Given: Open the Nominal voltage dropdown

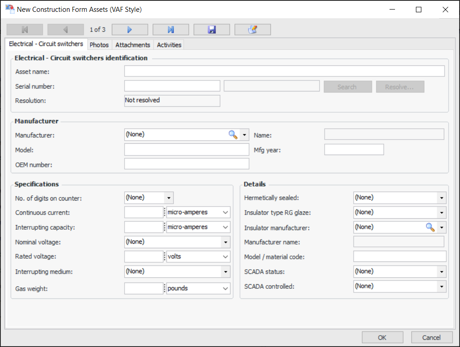Looking at the screenshot, I should (x=225, y=242).
